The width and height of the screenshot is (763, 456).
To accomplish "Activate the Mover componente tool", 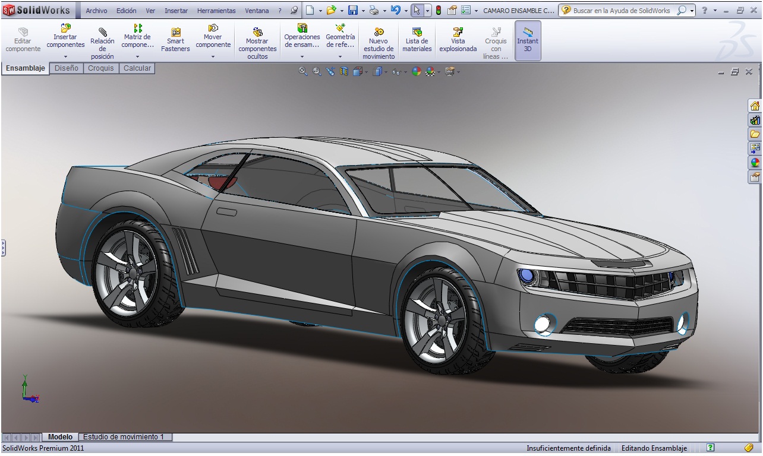I will pos(213,36).
